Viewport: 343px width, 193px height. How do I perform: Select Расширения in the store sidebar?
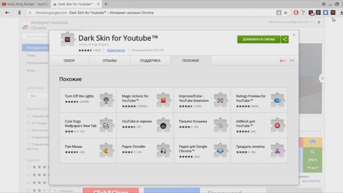(35, 48)
